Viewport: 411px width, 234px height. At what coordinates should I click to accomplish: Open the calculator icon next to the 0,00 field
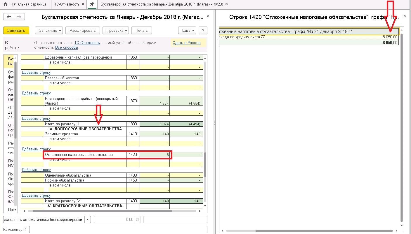click(138, 219)
